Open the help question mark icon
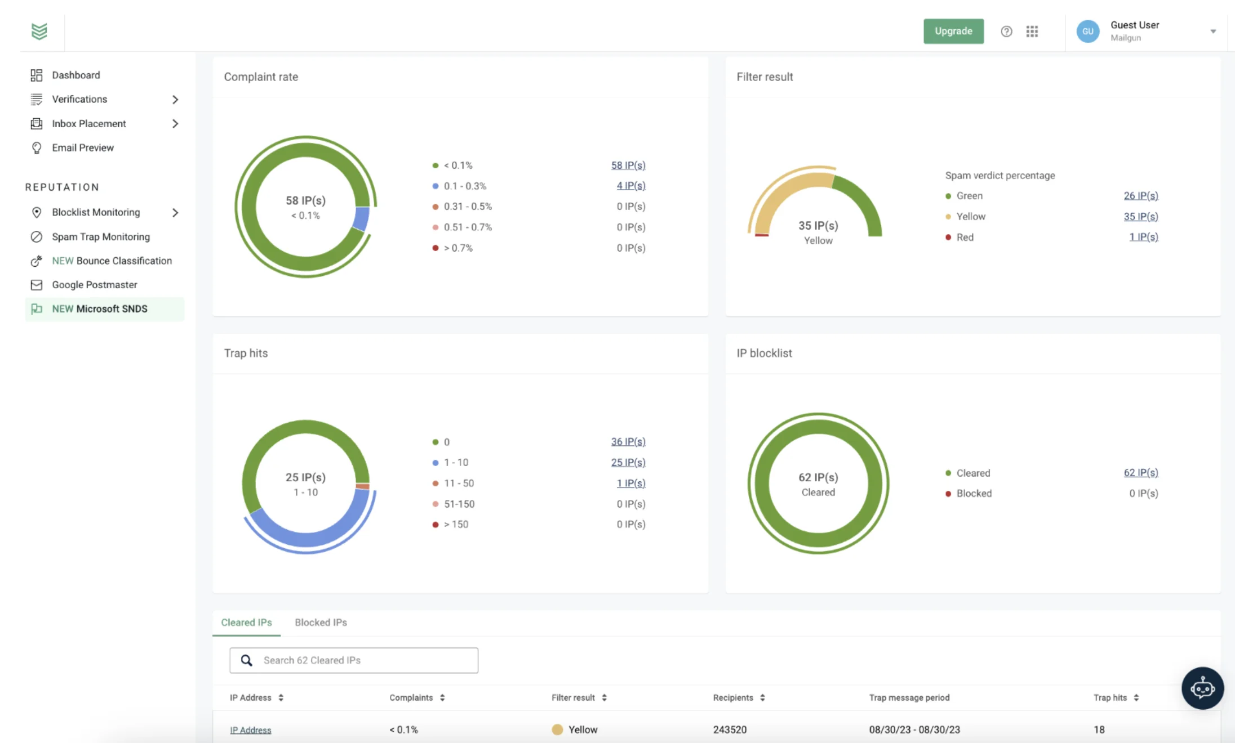Screen dimensions: 1235x743 (x=1006, y=32)
